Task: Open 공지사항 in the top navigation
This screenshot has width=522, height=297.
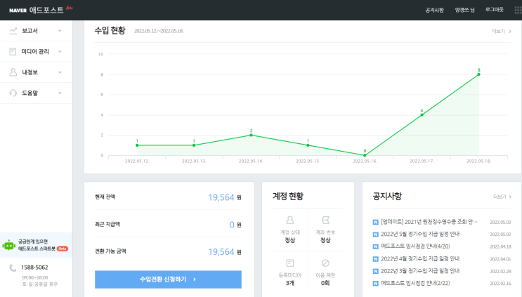Action: point(434,10)
